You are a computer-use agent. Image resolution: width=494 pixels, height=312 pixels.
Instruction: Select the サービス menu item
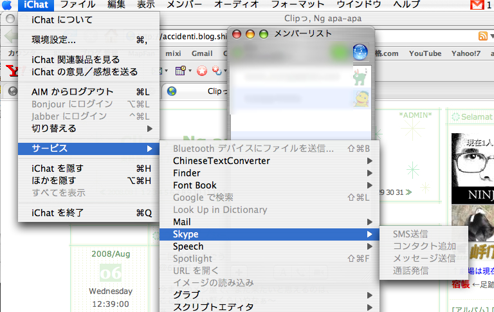(89, 149)
